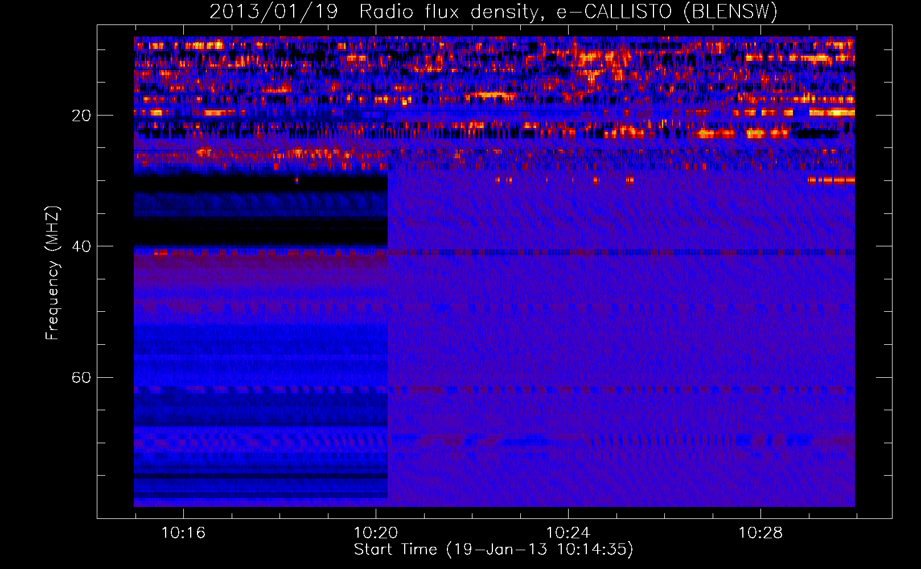Click the 60 frequency tick label
This screenshot has height=569, width=921.
click(81, 377)
